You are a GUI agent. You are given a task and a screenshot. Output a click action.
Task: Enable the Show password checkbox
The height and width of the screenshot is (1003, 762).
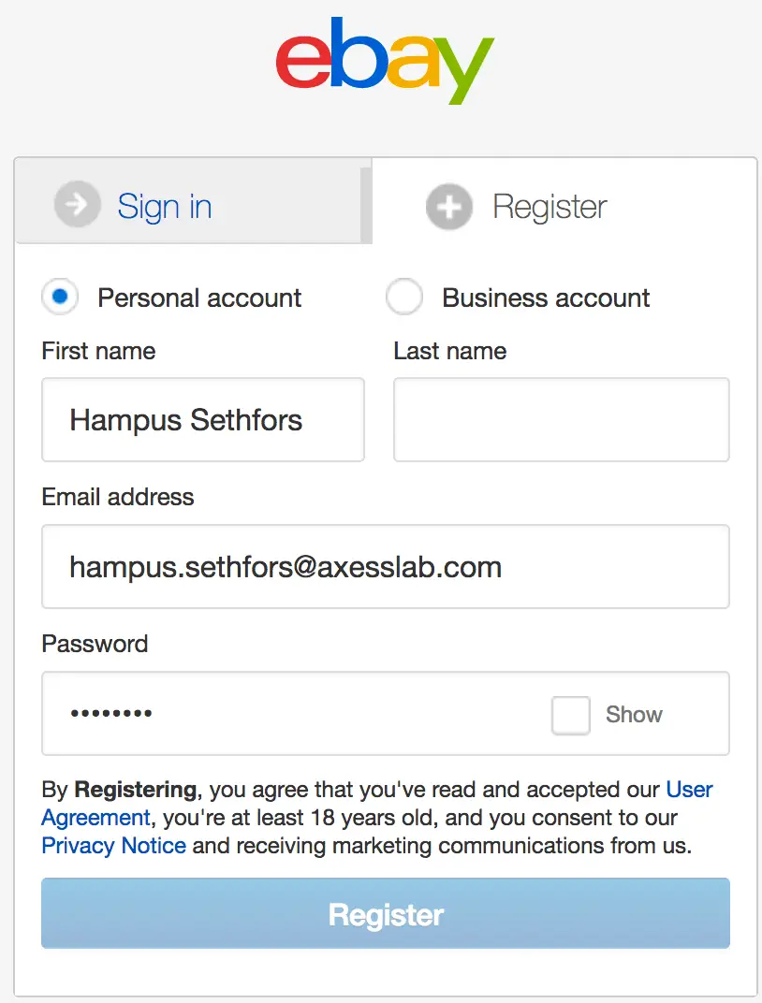click(x=571, y=715)
